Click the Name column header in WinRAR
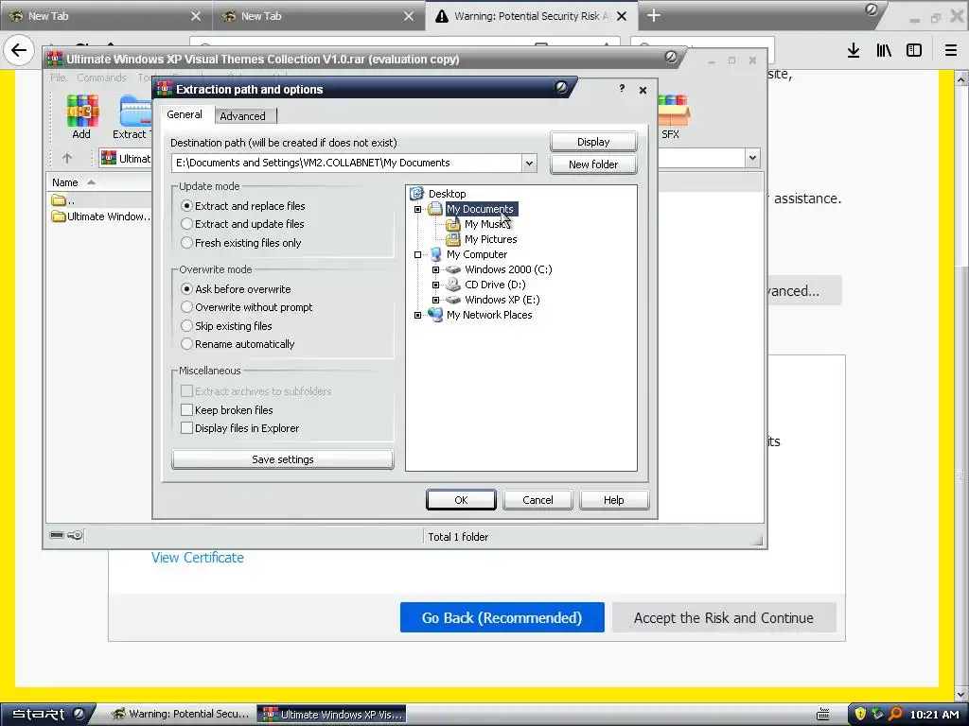This screenshot has width=969, height=726. 98,182
